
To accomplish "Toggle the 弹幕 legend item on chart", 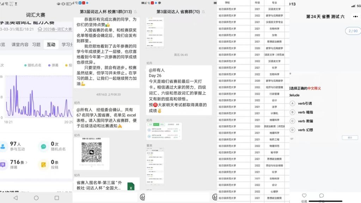I will [53, 65].
